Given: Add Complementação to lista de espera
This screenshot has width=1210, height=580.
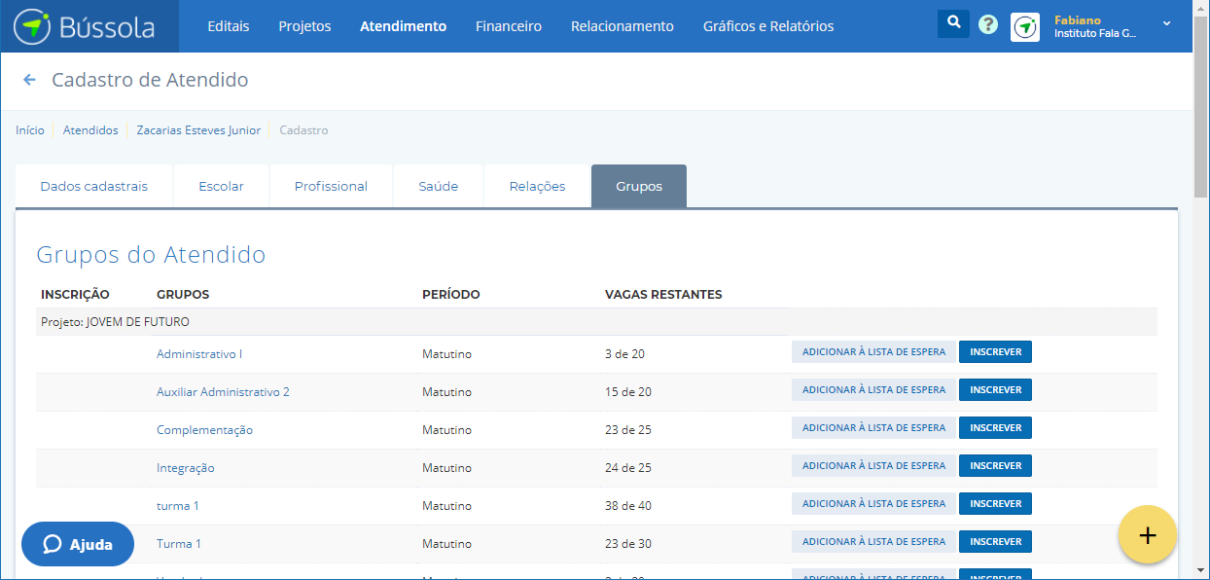Looking at the screenshot, I should coord(872,428).
